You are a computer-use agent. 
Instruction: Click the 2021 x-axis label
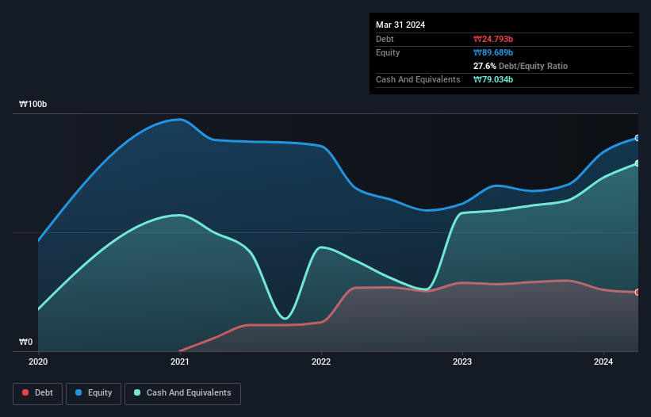(x=180, y=362)
